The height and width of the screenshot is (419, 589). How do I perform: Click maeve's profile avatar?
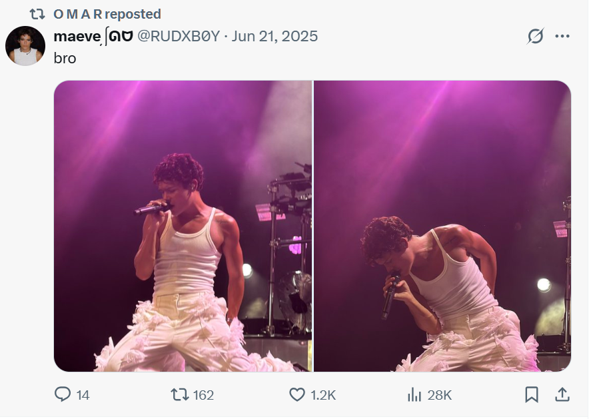[25, 46]
